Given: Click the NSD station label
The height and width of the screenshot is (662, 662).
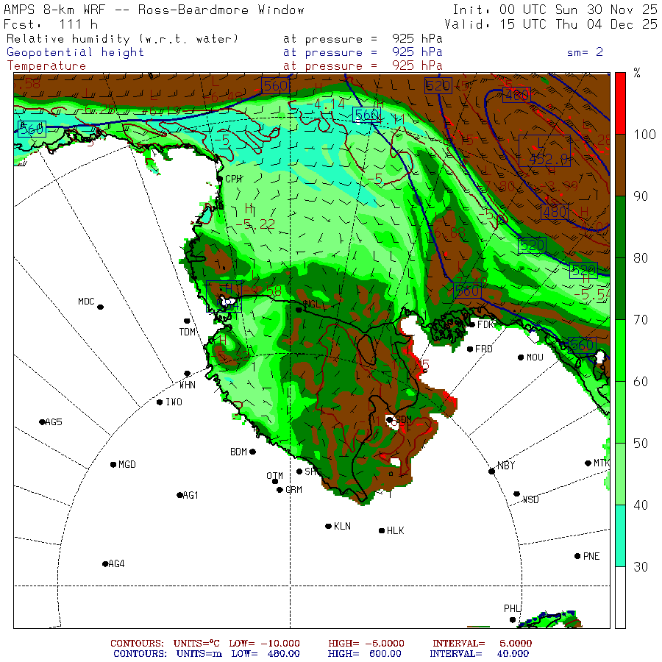Looking at the screenshot, I should pyautogui.click(x=530, y=499).
